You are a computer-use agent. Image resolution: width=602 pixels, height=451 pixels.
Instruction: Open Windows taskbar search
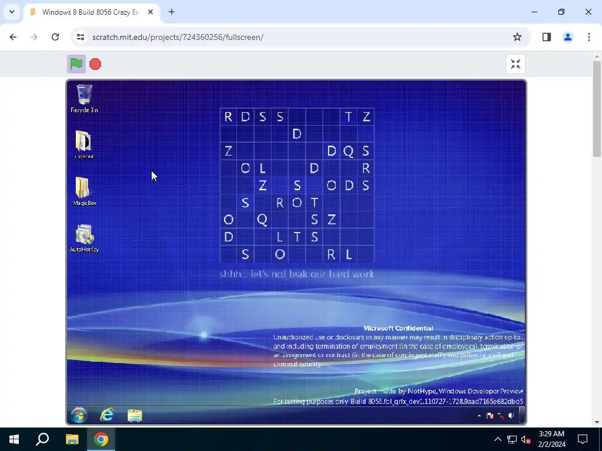tap(42, 439)
